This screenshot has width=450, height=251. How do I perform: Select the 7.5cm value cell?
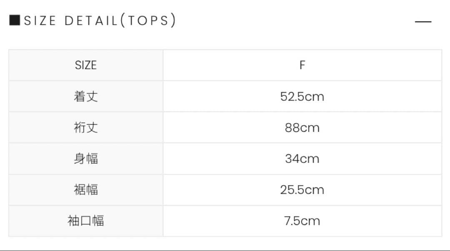(x=302, y=221)
